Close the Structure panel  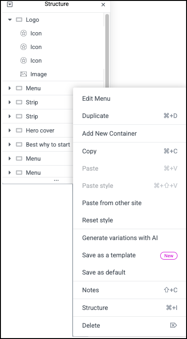[x=103, y=5]
